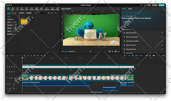171x101 pixels.
Task: Switch to the Stickers tab
Action: click(22, 9)
